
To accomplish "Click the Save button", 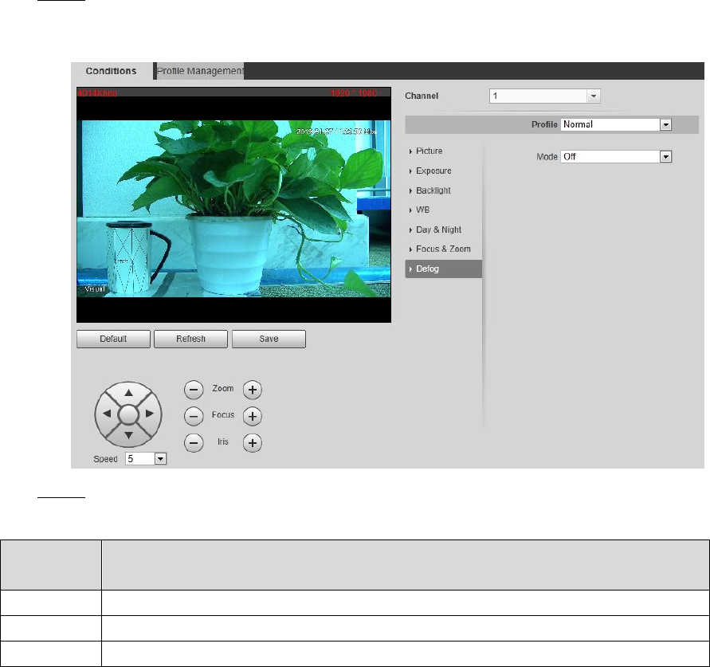I will point(269,339).
